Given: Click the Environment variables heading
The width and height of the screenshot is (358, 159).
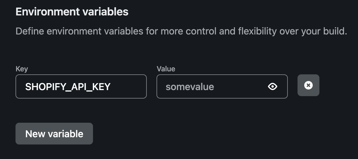Looking at the screenshot, I should click(x=72, y=12).
